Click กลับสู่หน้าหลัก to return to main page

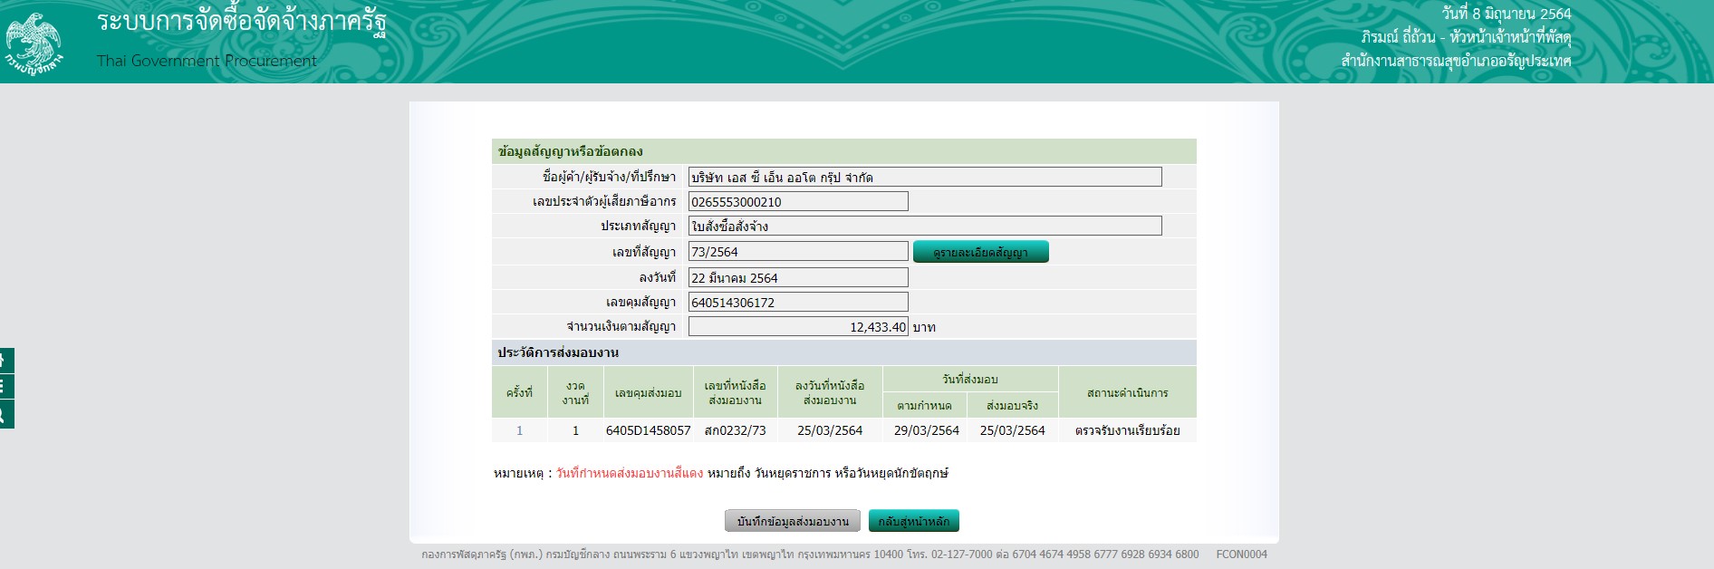point(913,521)
